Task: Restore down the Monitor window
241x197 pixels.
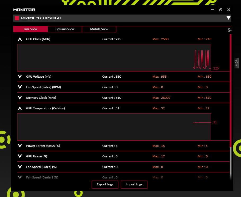Action: point(221,10)
